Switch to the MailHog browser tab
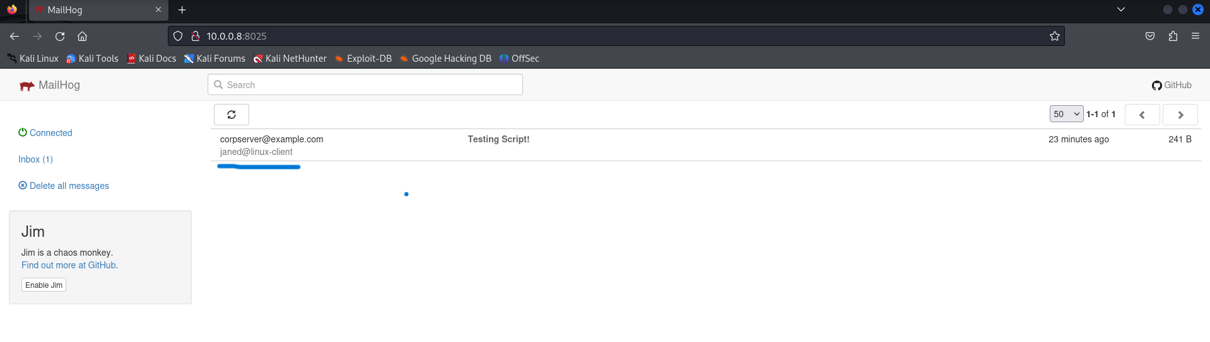1210x342 pixels. click(98, 10)
